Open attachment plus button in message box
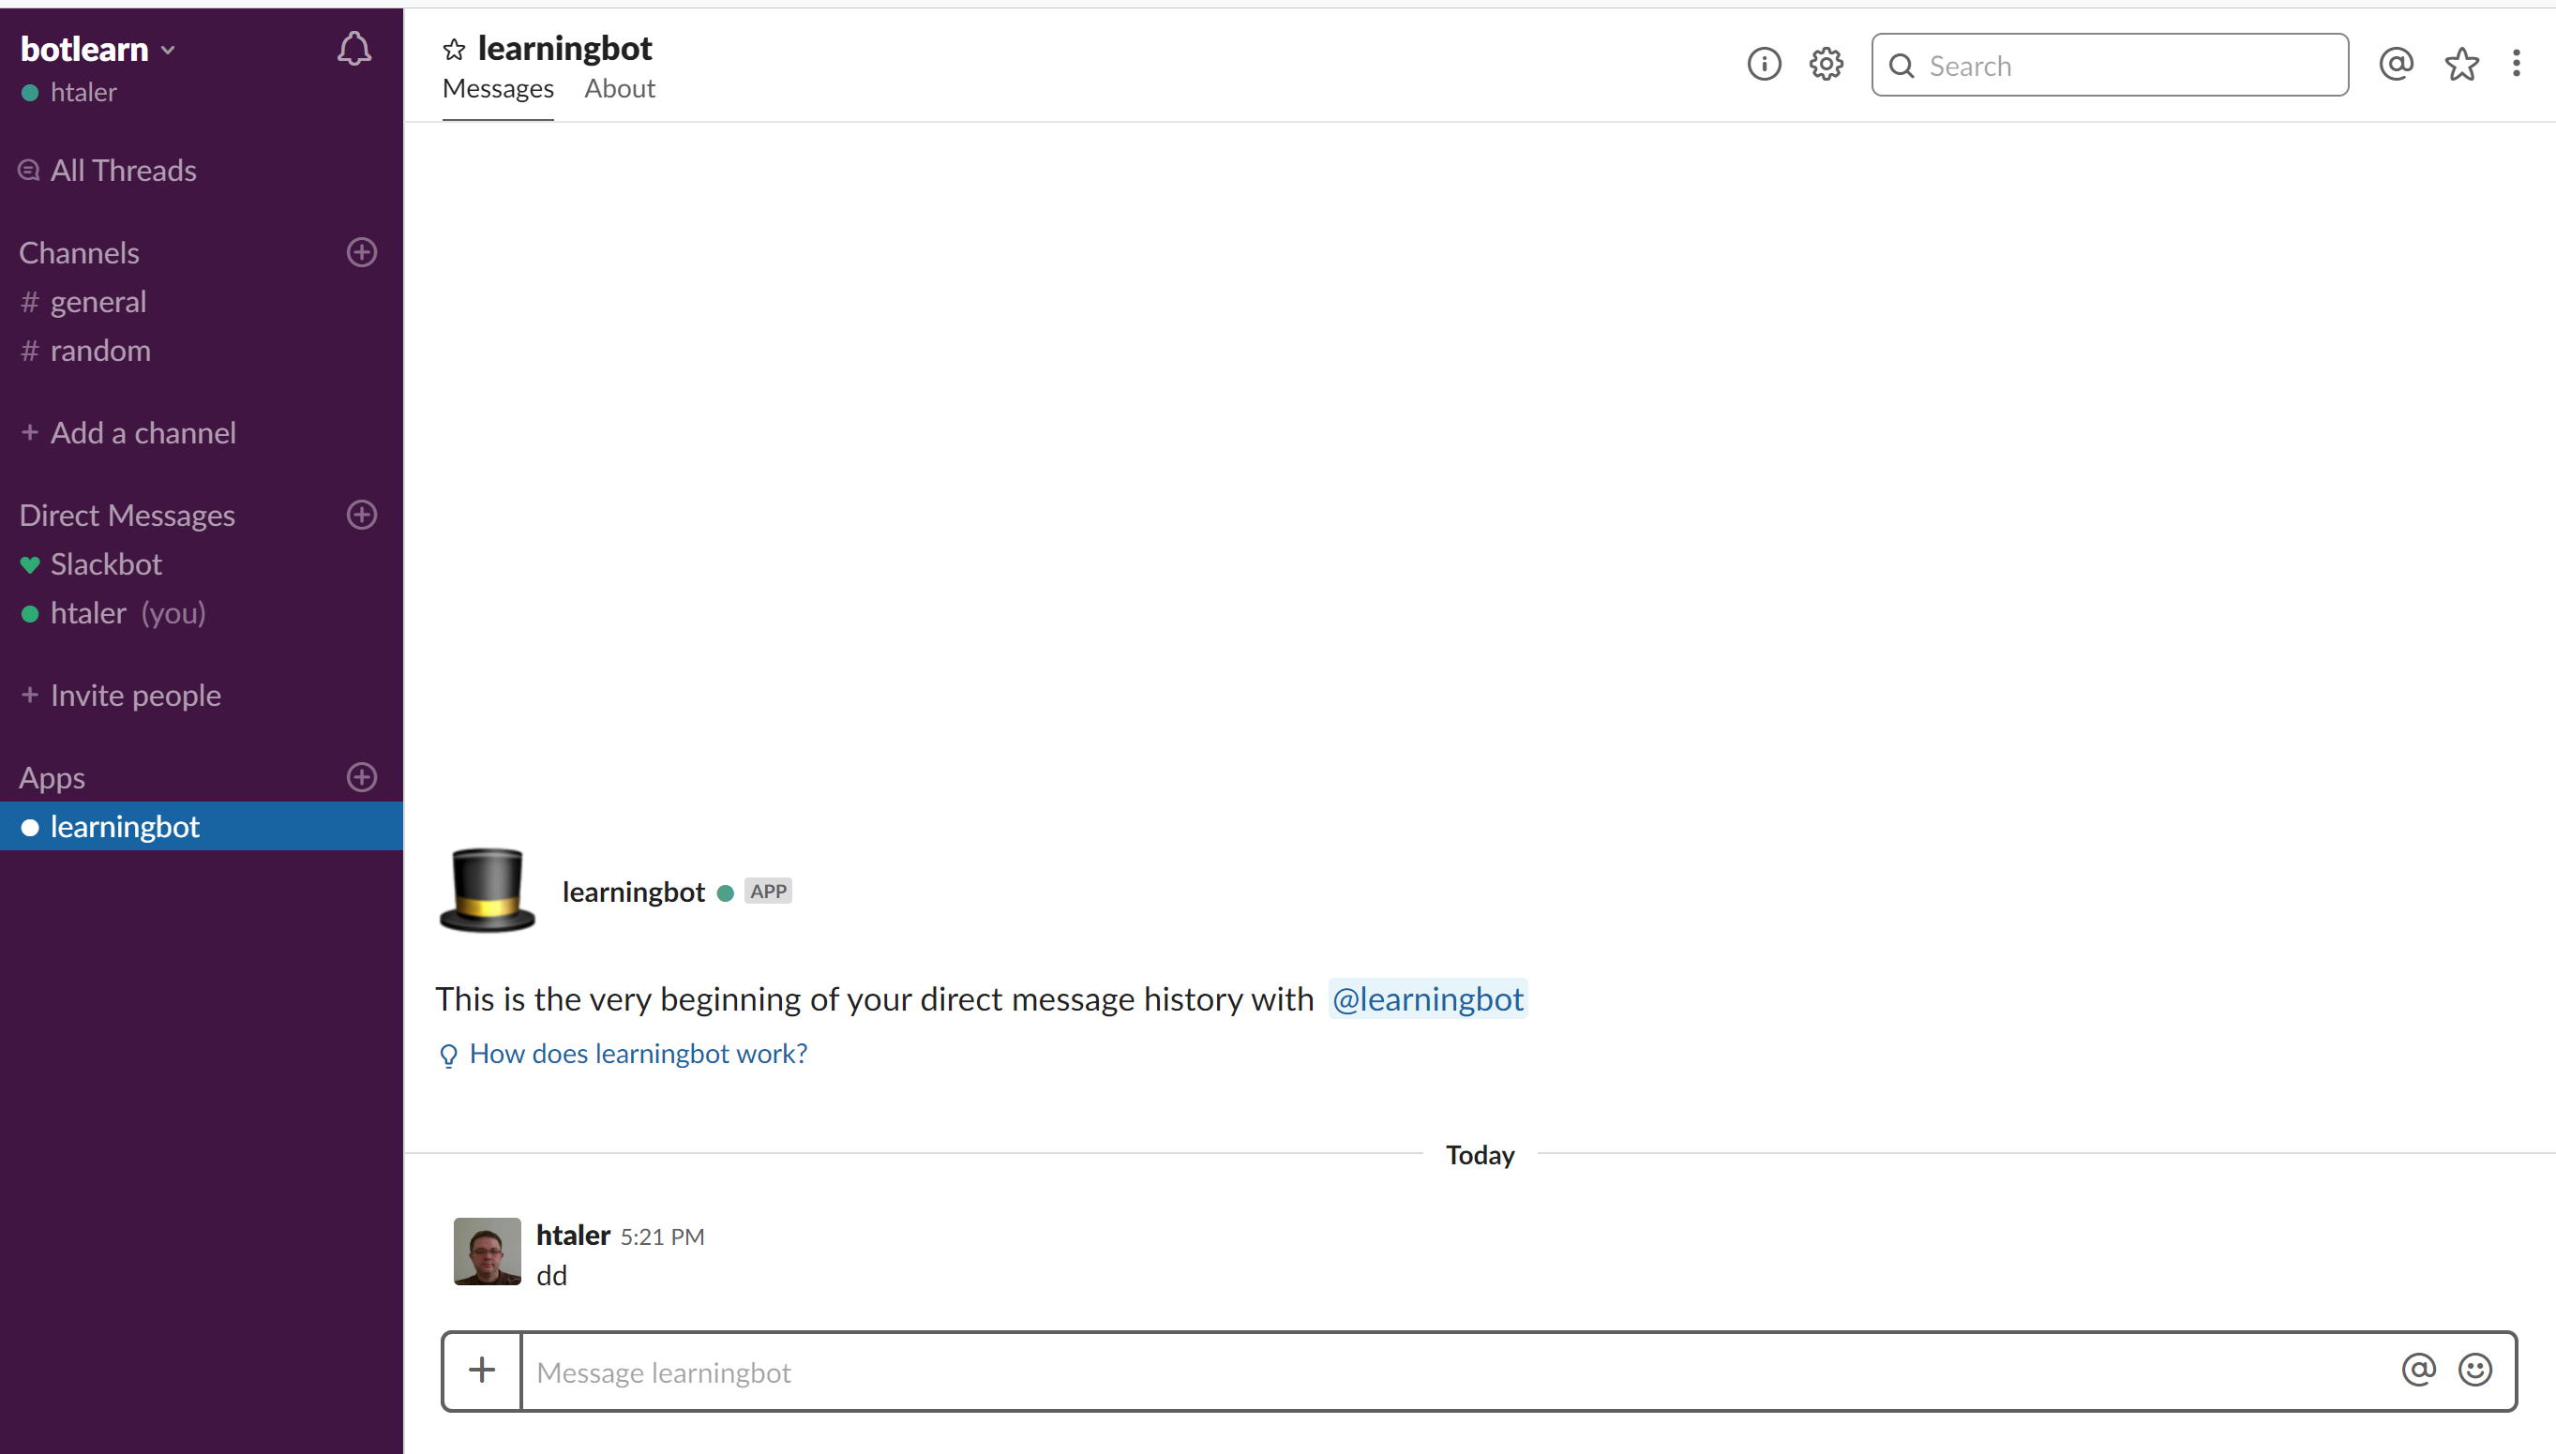 coord(483,1371)
